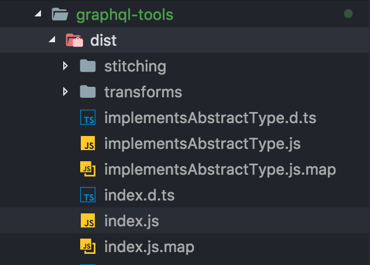Select the transforms folder label
This screenshot has width=370, height=265.
click(x=143, y=92)
